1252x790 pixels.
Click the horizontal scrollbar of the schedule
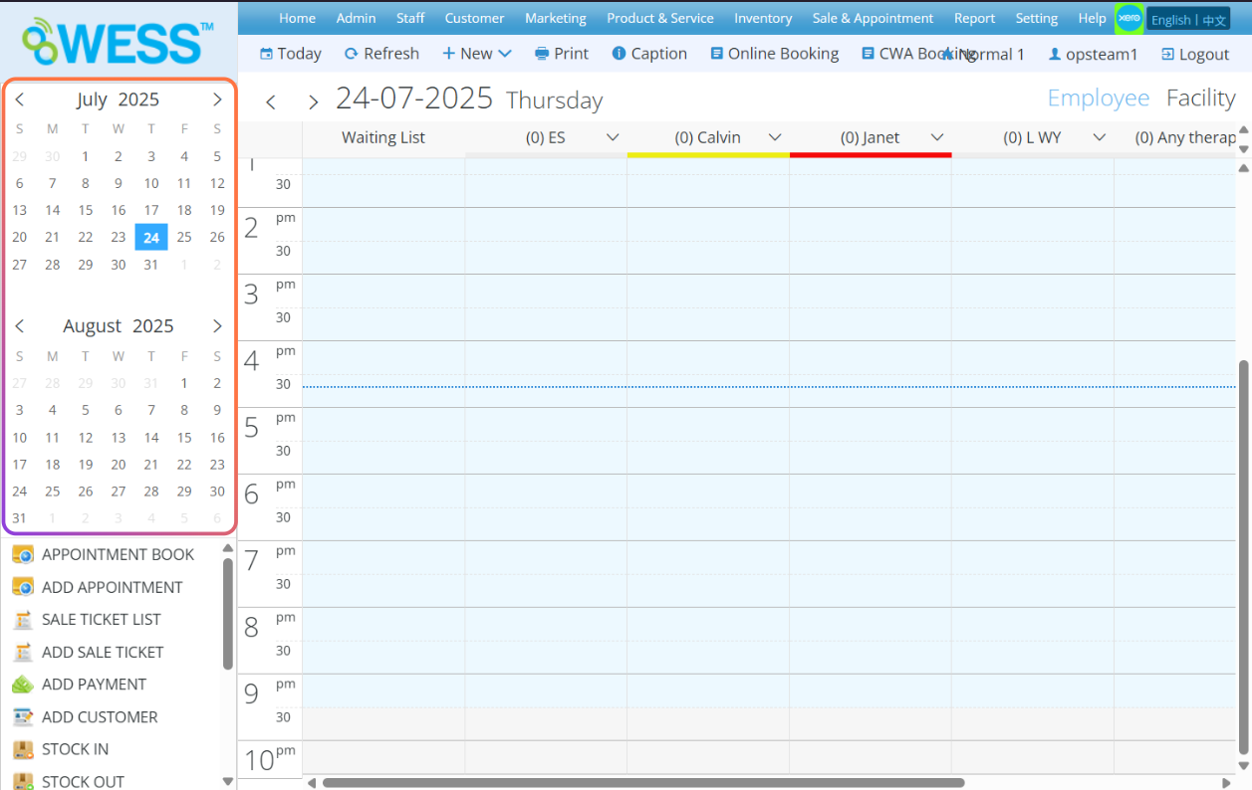point(642,783)
